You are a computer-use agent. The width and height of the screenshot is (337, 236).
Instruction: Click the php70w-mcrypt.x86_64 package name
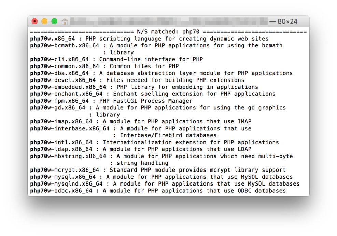coord(65,170)
